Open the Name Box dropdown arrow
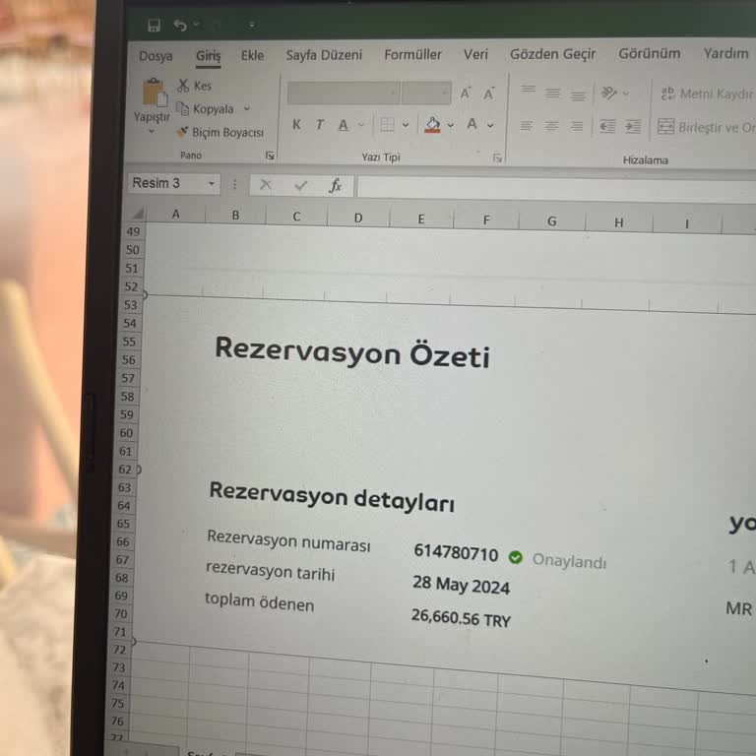756x756 pixels. pyautogui.click(x=212, y=184)
